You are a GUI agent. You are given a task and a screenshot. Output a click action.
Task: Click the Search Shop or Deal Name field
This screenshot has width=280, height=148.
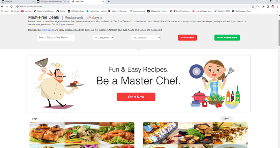point(56,38)
